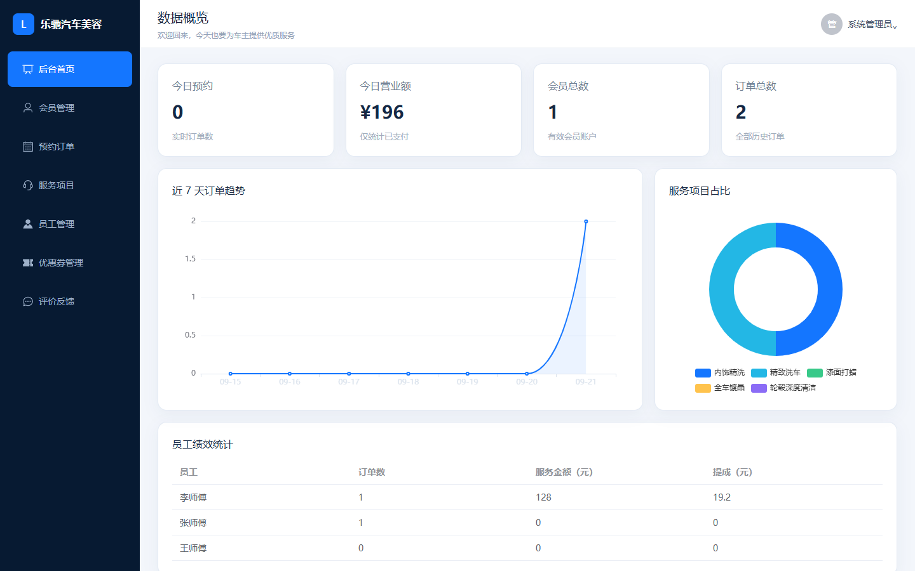The image size is (915, 571).
Task: Click the 优惠券管理 ticket icon
Action: (x=28, y=263)
